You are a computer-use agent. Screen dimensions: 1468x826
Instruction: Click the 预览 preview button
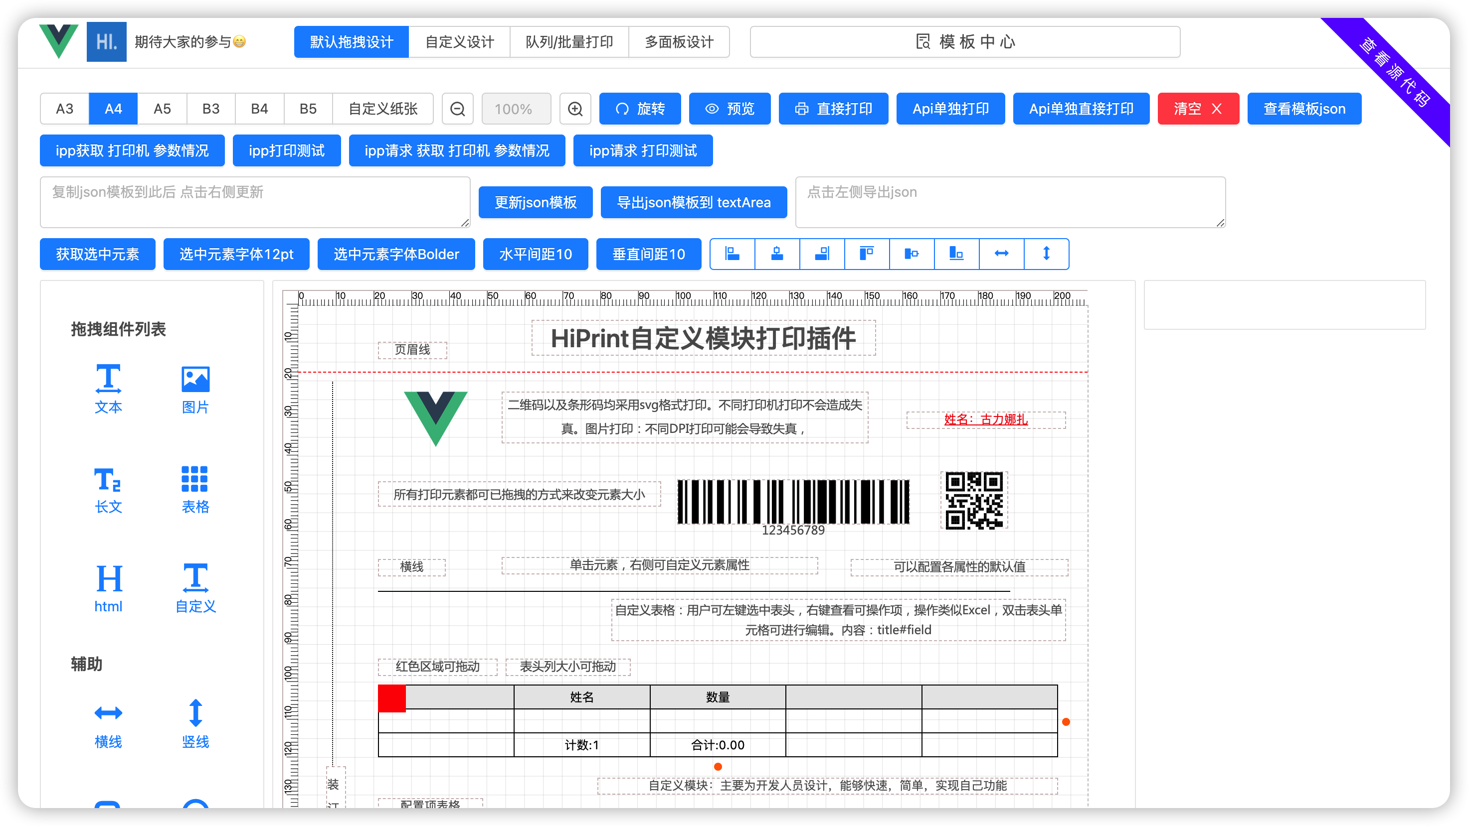click(730, 109)
